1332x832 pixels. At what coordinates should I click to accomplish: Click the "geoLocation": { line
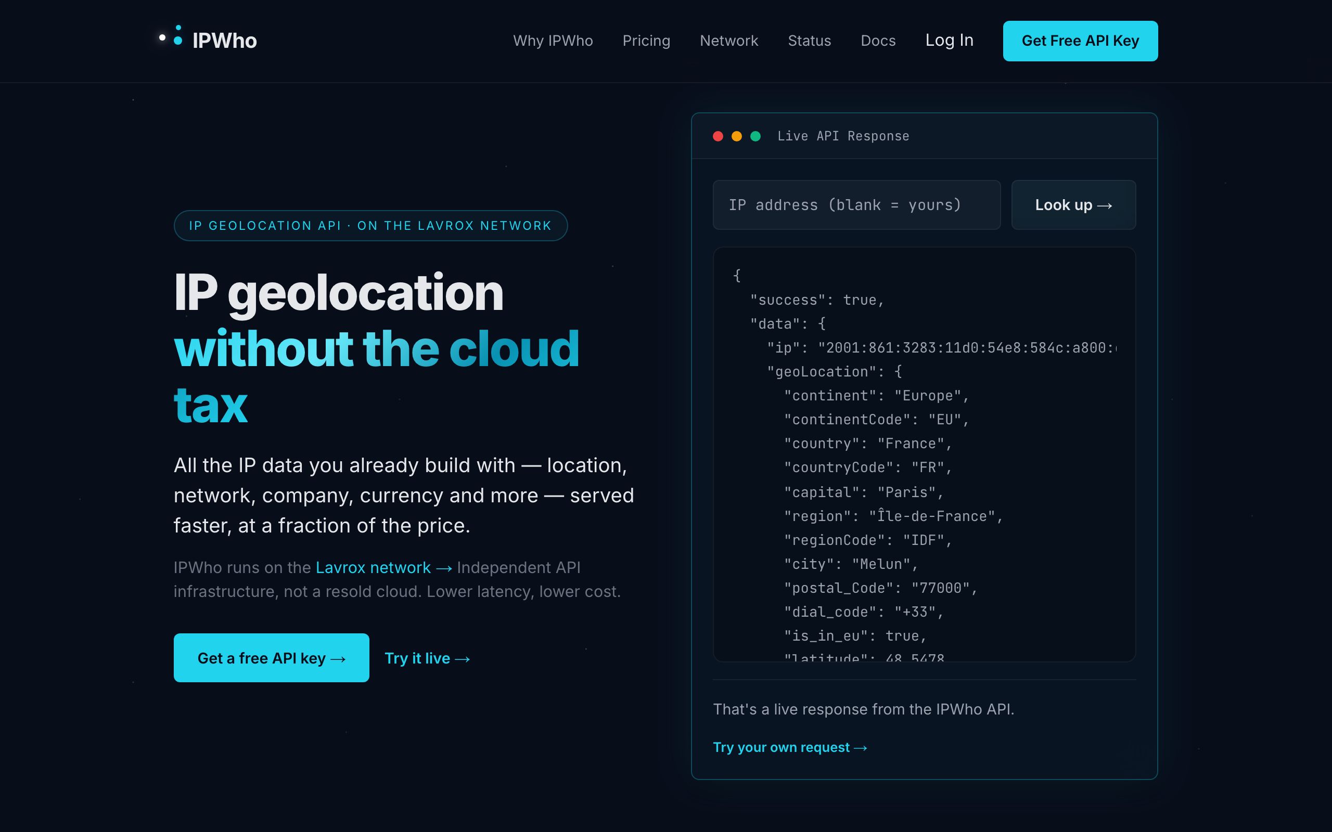point(834,371)
